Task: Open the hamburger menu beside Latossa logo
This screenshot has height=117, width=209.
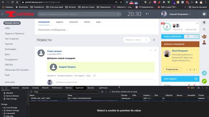Action: tap(2, 14)
